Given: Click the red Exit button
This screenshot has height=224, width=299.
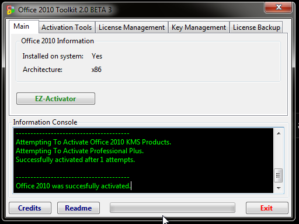Looking at the screenshot, I should tap(267, 208).
